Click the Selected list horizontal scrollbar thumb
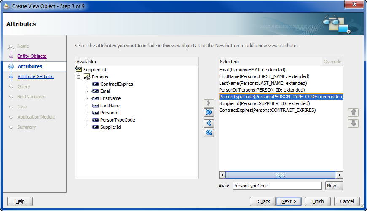The image size is (367, 211). click(280, 175)
